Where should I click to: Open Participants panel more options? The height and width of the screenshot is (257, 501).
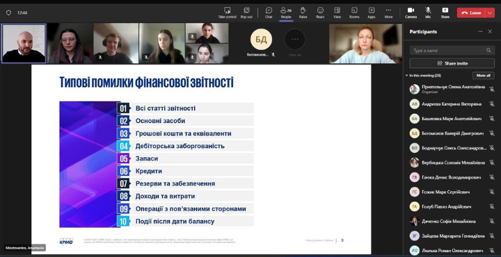pos(480,31)
